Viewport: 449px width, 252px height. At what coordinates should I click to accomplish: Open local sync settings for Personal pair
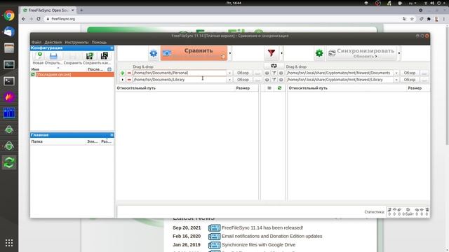coord(281,73)
